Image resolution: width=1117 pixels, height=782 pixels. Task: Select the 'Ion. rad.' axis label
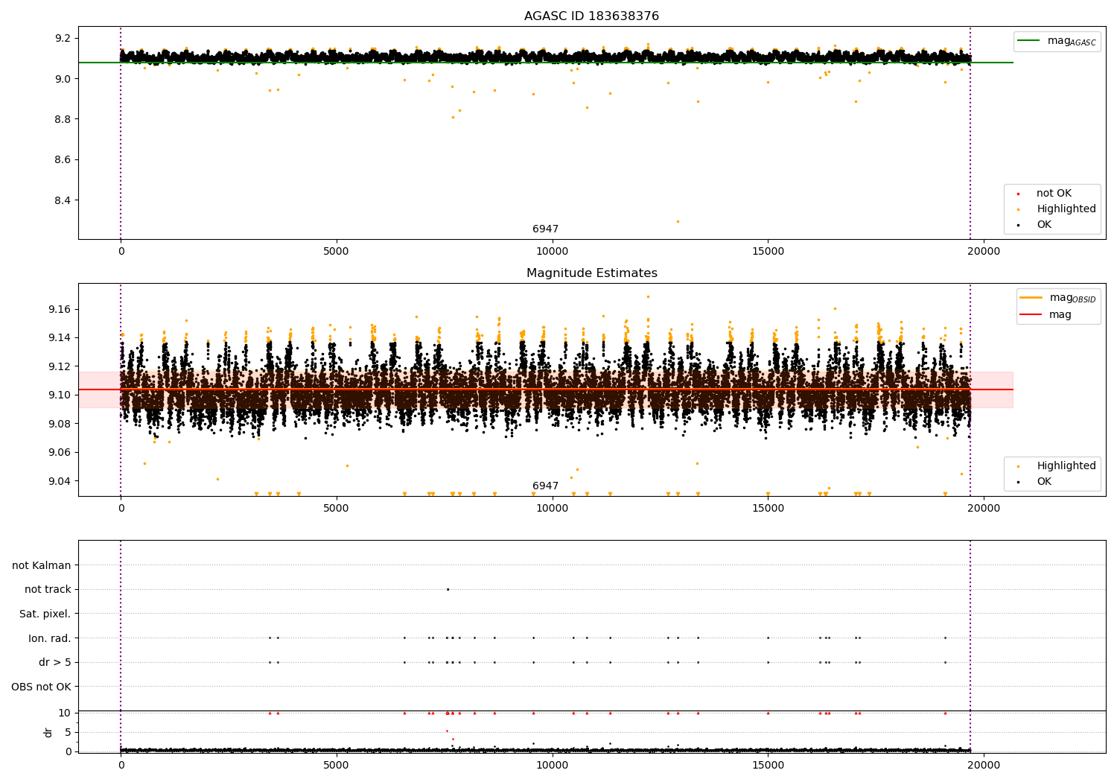tap(50, 638)
